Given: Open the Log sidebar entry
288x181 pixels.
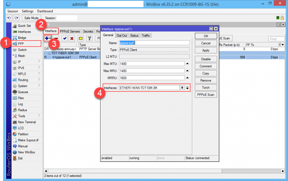Looking at the screenshot, I should click(20, 104).
